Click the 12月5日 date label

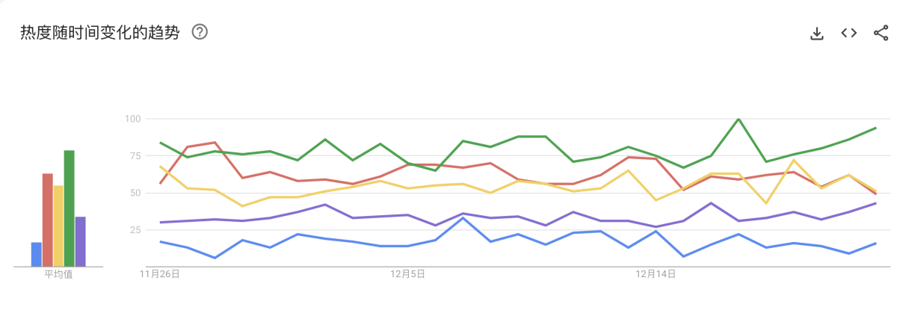(x=407, y=274)
